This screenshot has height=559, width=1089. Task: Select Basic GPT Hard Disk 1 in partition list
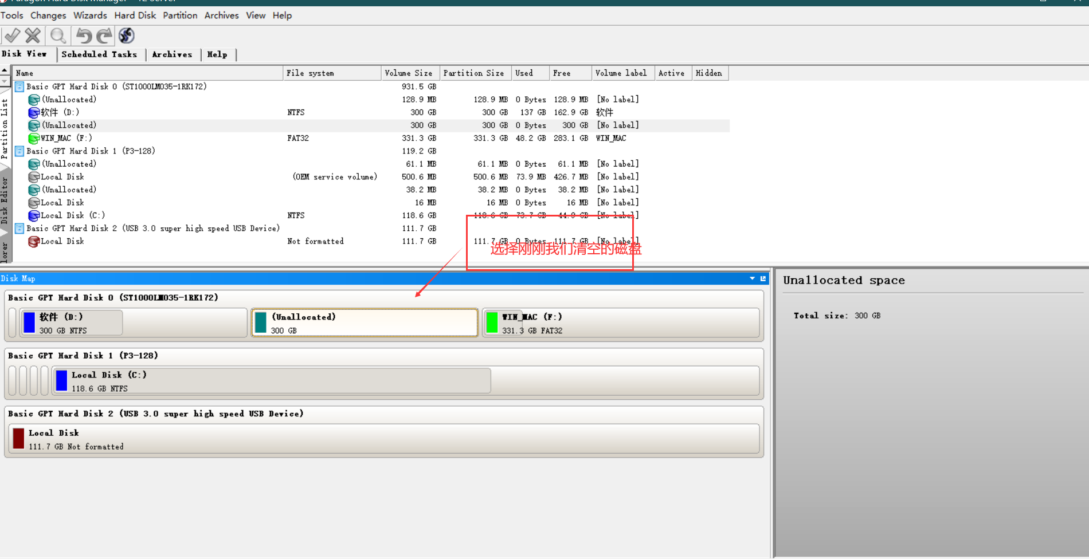pyautogui.click(x=91, y=151)
